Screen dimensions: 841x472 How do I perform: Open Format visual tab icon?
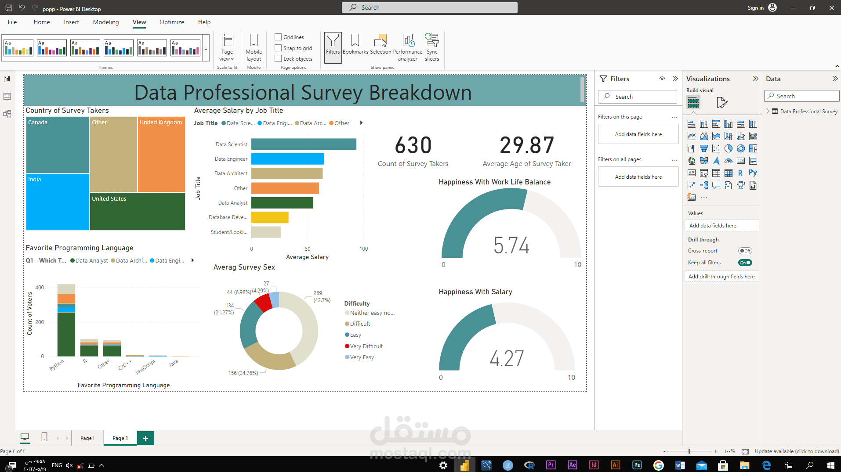(721, 103)
